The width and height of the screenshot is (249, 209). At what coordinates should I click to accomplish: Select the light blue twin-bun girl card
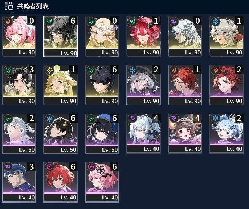pyautogui.click(x=227, y=134)
